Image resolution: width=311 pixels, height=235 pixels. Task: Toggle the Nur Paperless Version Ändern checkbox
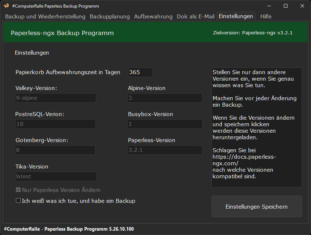[18, 190]
